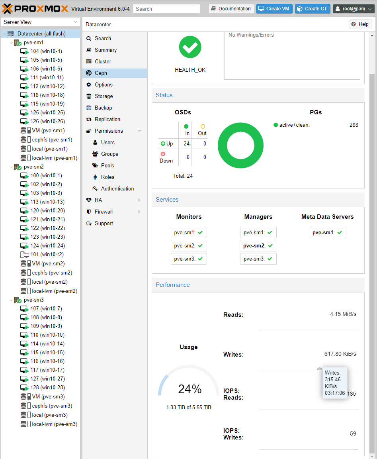Click the Summary book icon

coord(89,50)
